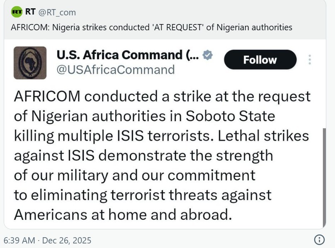Click the @USAfricaCommand handle
Screen dimensions: 335x248
115,70
